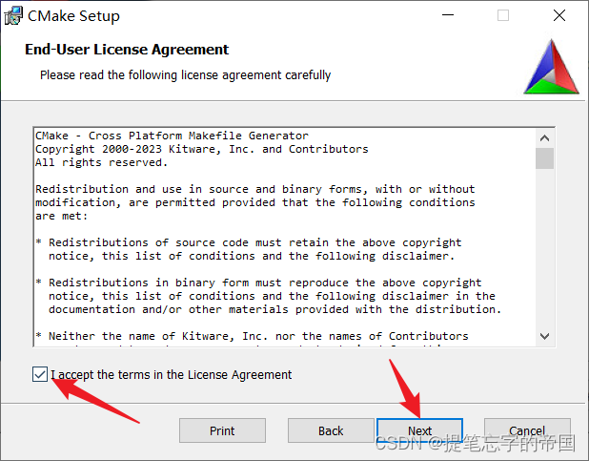
Task: Click the 'Copyright 2000-2023 Kitware' line
Action: 202,149
